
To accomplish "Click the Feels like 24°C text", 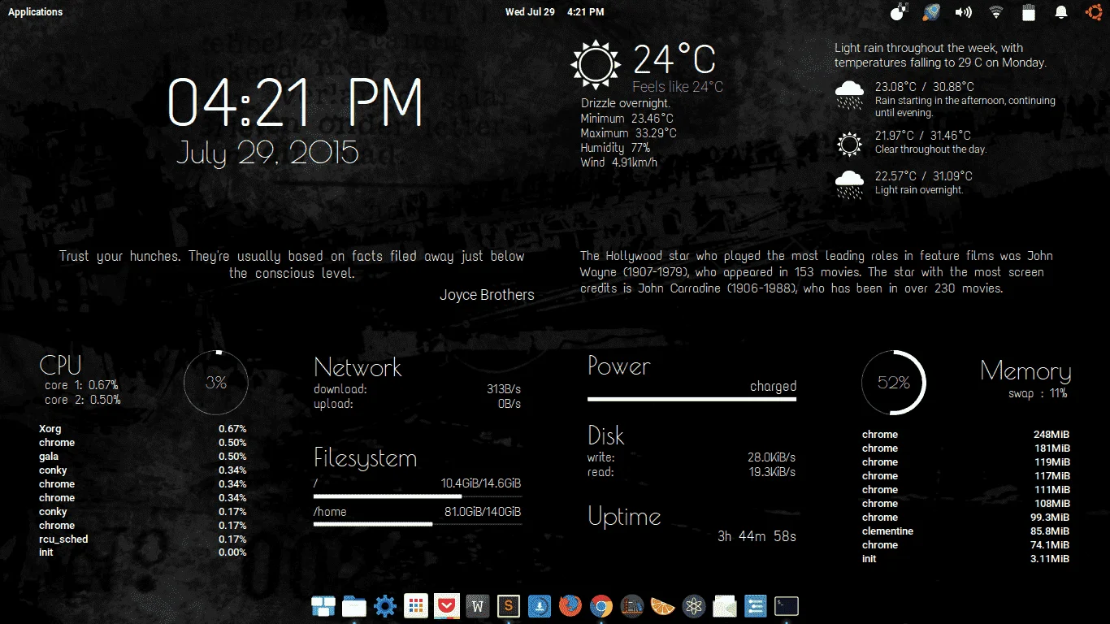I will tap(678, 87).
